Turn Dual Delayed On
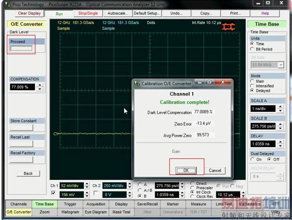 click(x=253, y=159)
